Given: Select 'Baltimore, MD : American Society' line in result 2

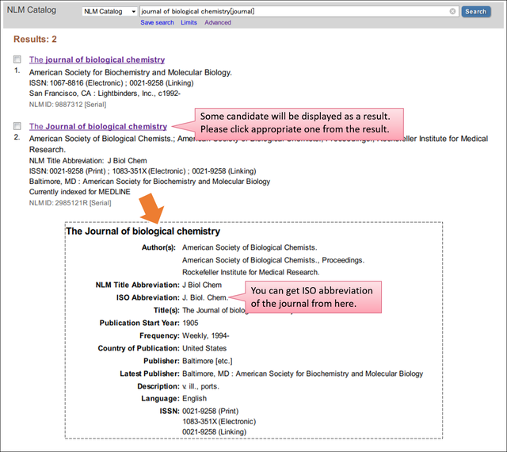Looking at the screenshot, I should (150, 182).
